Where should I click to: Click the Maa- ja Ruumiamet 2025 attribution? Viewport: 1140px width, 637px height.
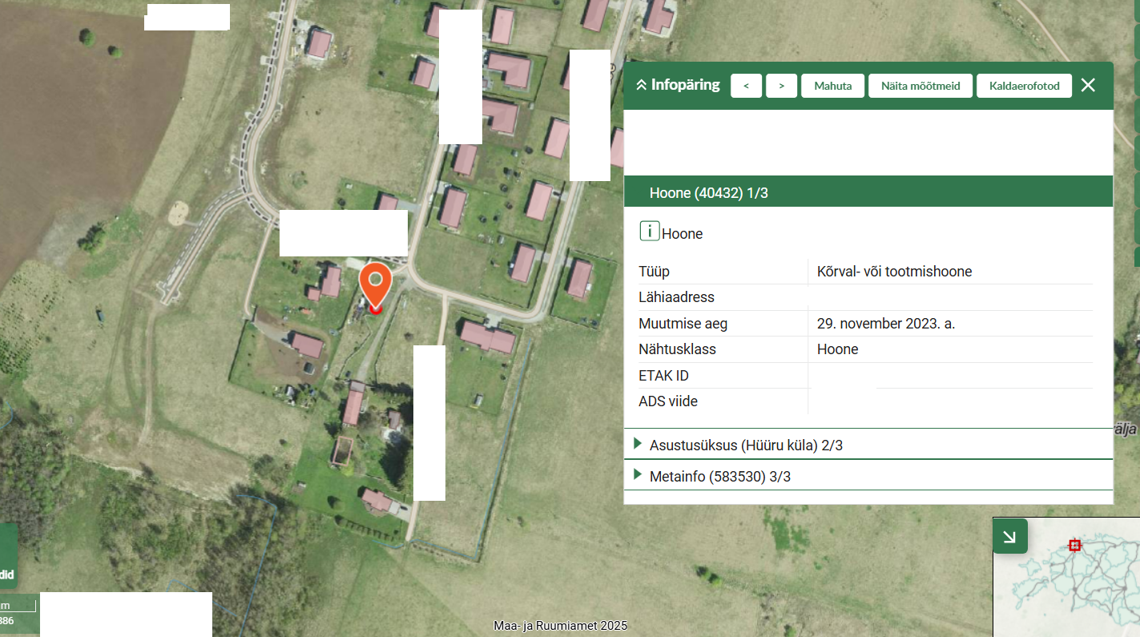pos(560,626)
